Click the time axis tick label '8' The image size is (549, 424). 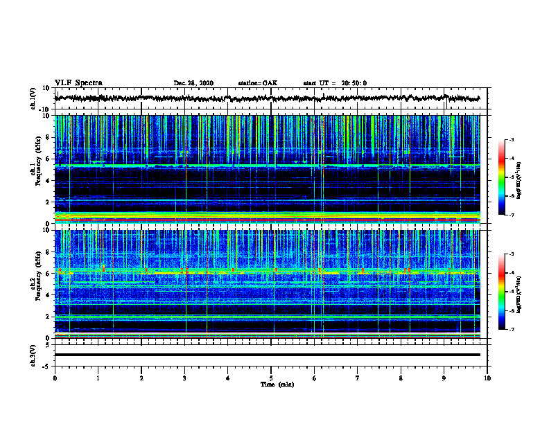401,378
